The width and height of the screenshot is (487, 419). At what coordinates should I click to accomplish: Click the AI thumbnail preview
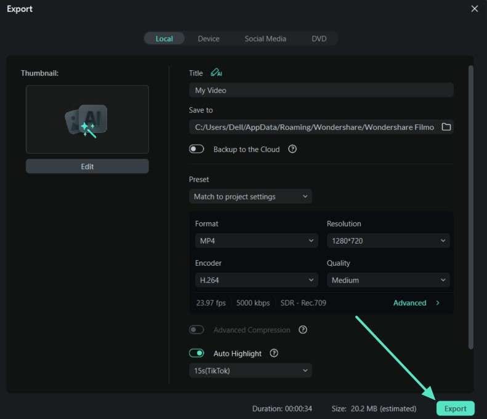click(87, 119)
